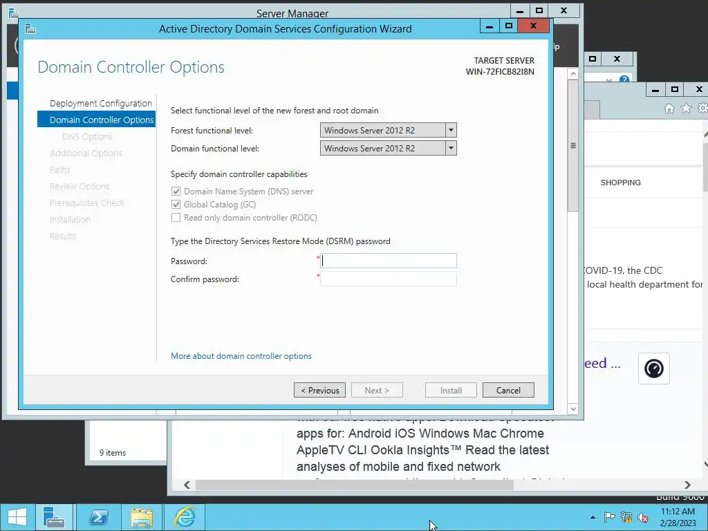Show hidden tray icons arrow
Screen dimensions: 708x531
pyautogui.click(x=593, y=517)
